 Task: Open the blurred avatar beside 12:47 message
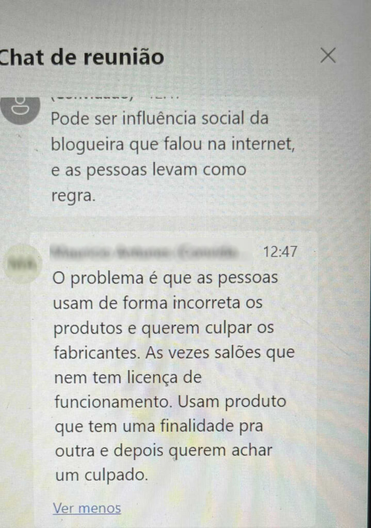point(21,265)
